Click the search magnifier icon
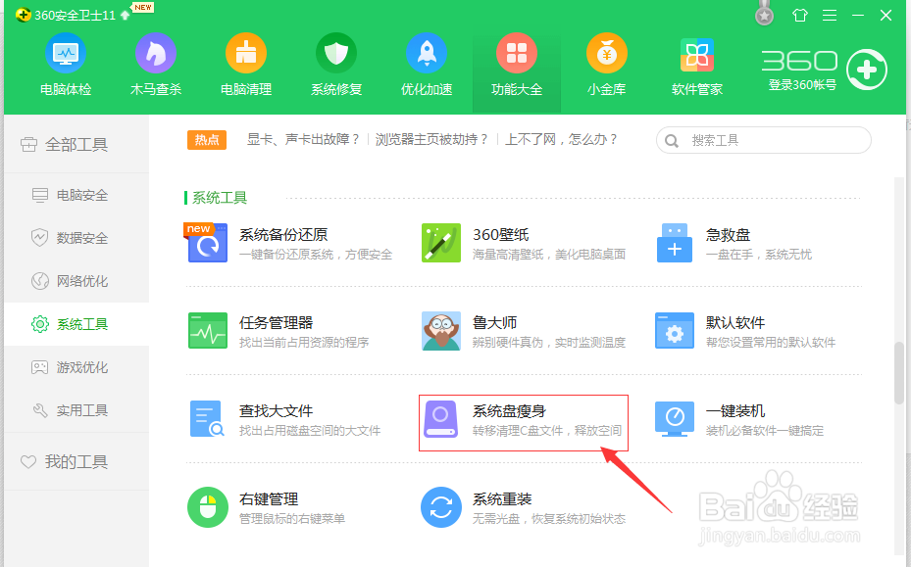Viewport: 911px width, 567px height. pyautogui.click(x=672, y=141)
